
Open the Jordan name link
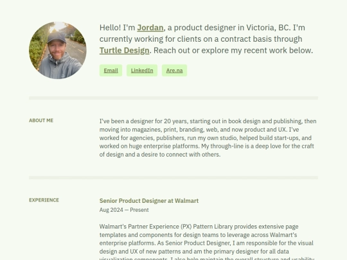coord(150,28)
